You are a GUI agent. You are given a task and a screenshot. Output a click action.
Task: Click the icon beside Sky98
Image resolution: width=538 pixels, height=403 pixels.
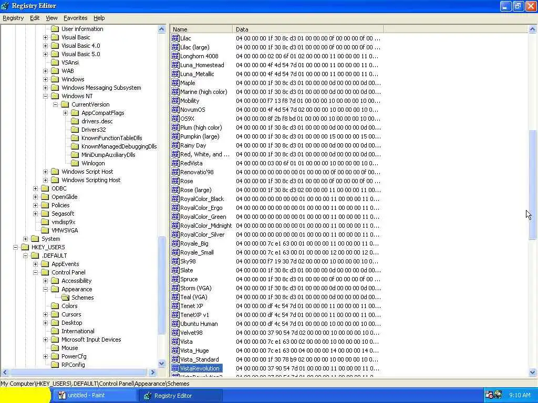coord(175,261)
